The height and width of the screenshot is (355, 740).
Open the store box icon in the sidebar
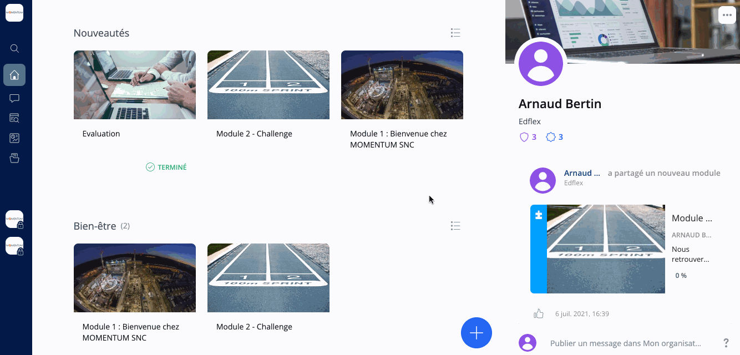point(14,158)
